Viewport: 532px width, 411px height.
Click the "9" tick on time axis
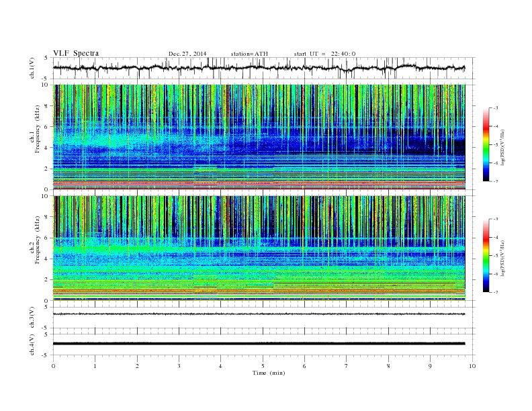pyautogui.click(x=430, y=366)
